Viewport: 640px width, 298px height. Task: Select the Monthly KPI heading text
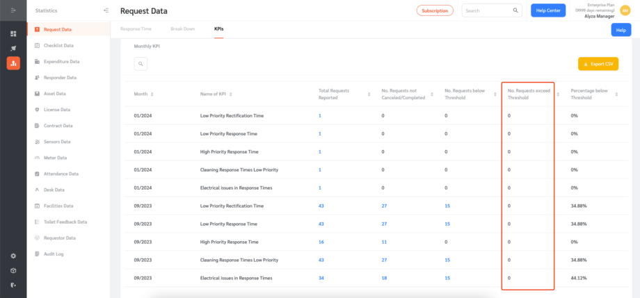click(147, 47)
